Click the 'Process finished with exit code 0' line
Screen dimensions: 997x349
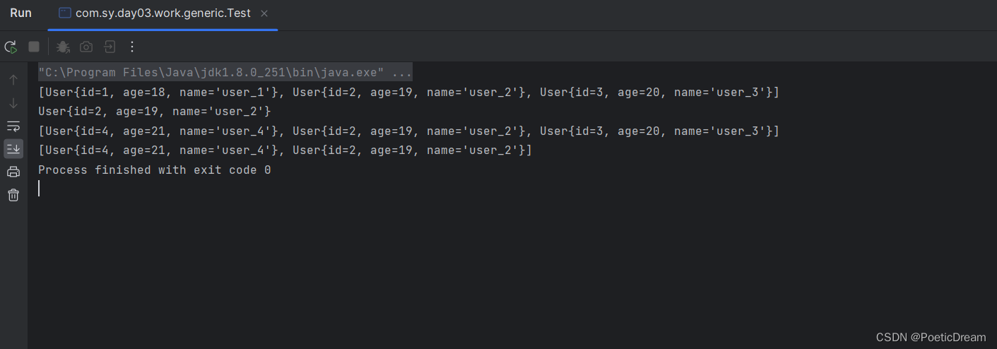[155, 170]
